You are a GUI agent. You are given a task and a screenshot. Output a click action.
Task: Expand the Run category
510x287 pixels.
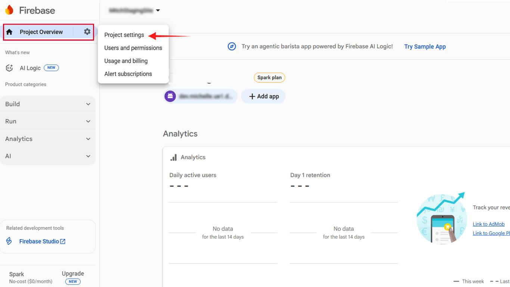(x=48, y=121)
